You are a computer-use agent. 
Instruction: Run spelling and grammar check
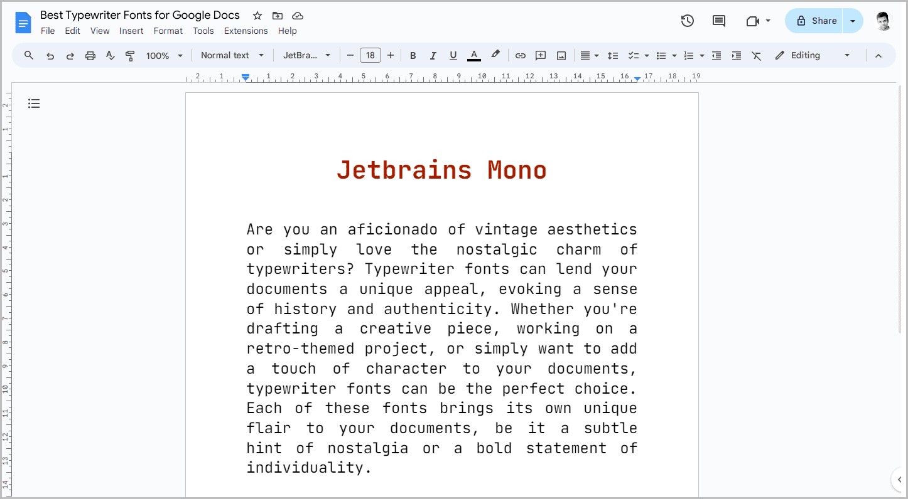(111, 56)
